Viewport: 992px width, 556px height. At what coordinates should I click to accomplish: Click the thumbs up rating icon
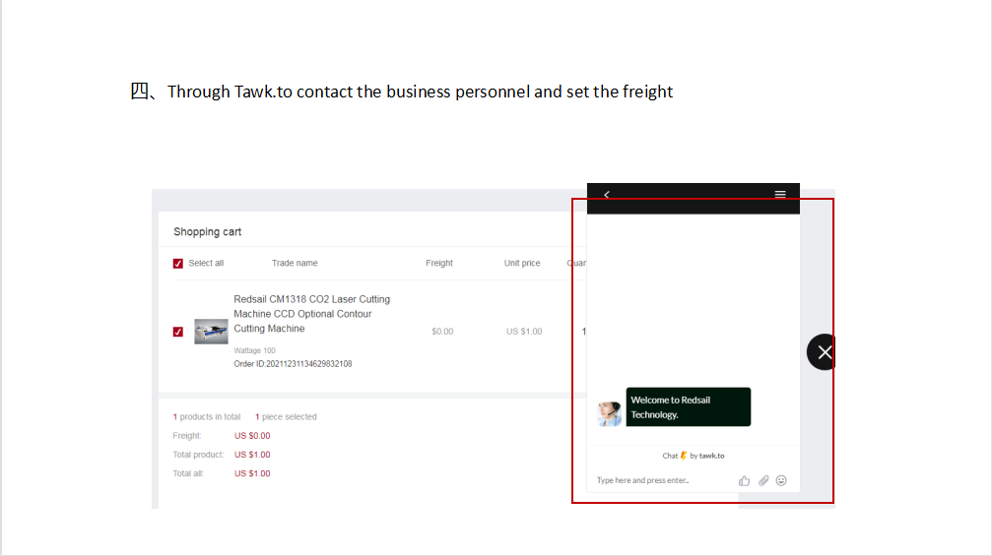744,480
